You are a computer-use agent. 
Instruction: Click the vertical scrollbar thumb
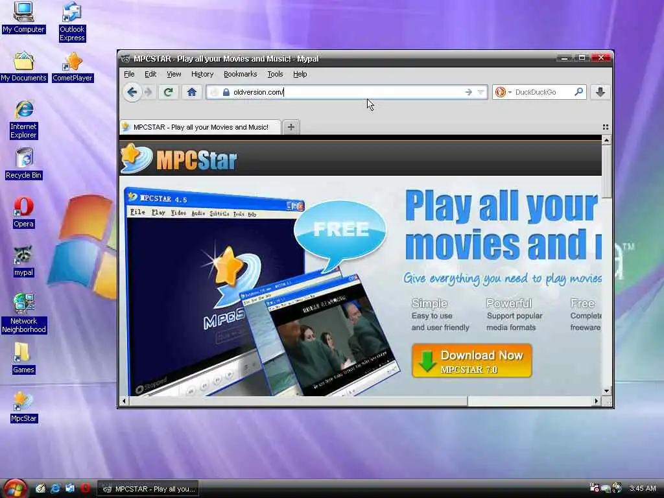pyautogui.click(x=606, y=171)
